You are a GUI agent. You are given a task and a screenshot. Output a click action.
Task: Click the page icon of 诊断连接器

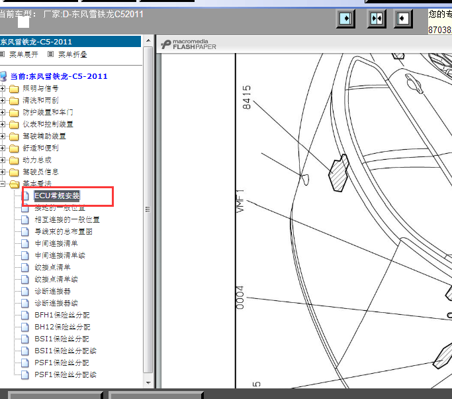(x=25, y=292)
